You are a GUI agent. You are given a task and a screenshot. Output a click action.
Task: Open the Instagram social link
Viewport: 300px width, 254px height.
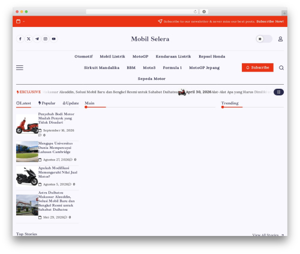coord(46,39)
